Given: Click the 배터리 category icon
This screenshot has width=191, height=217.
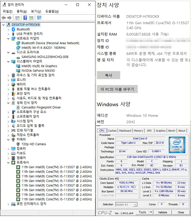Looking at the screenshot, I should 13,84.
